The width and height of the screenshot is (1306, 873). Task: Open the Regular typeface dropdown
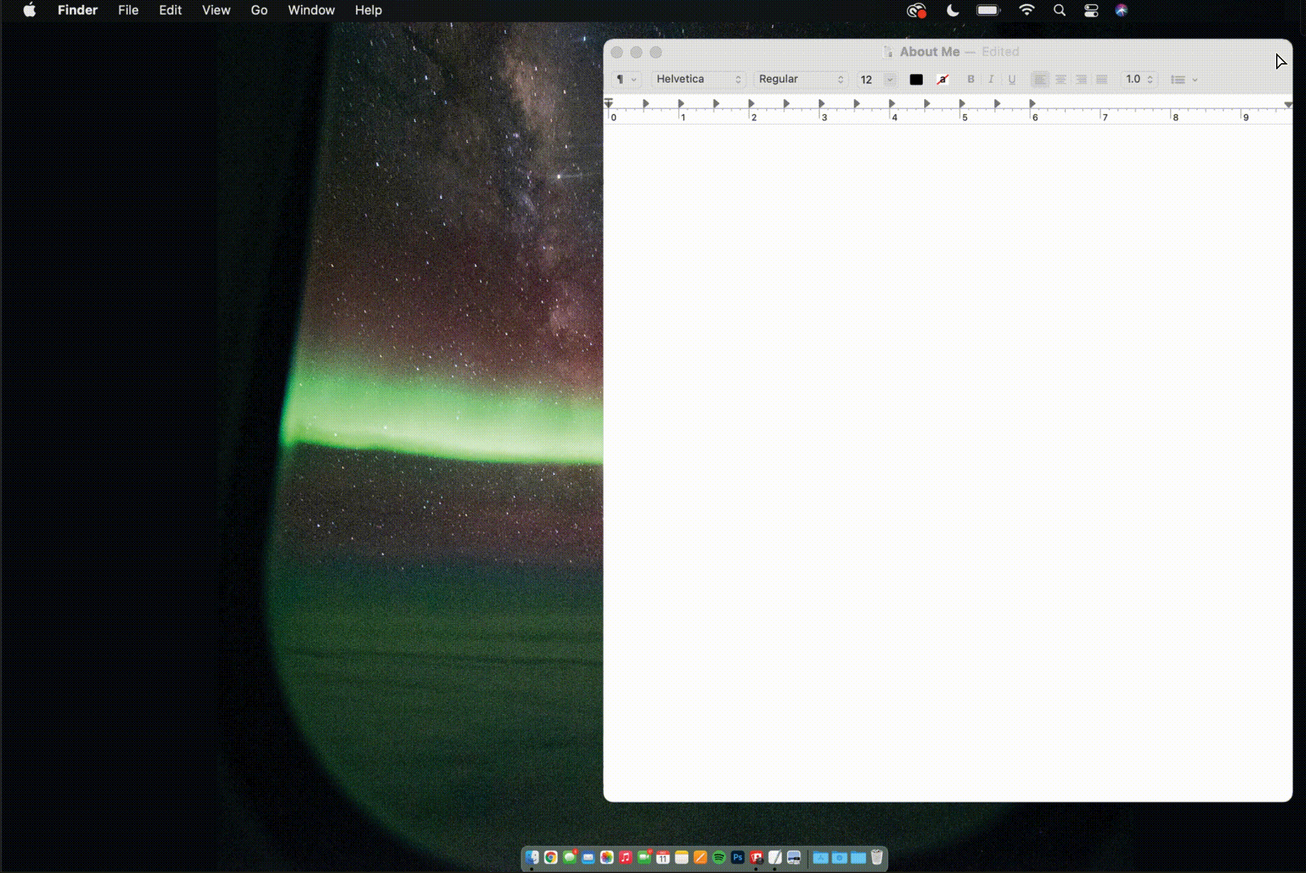click(x=801, y=79)
